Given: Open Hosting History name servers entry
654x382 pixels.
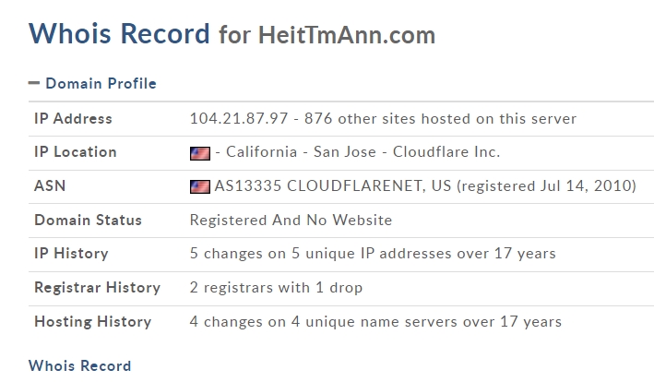Looking at the screenshot, I should (375, 322).
